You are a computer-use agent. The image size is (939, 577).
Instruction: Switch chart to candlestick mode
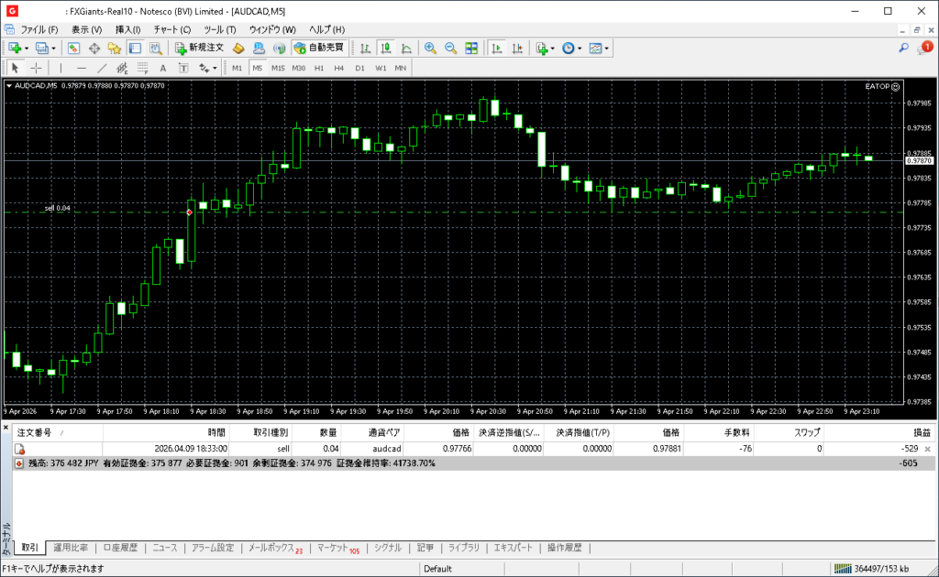coord(386,48)
